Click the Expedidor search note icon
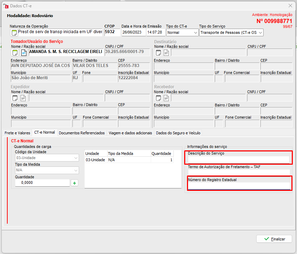 pyautogui.click(x=15, y=98)
